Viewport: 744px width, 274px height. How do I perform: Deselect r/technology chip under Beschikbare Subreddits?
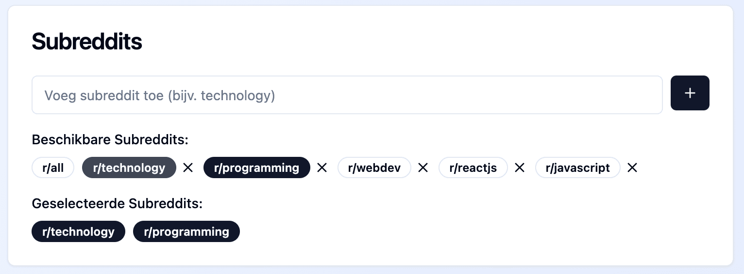pos(129,168)
